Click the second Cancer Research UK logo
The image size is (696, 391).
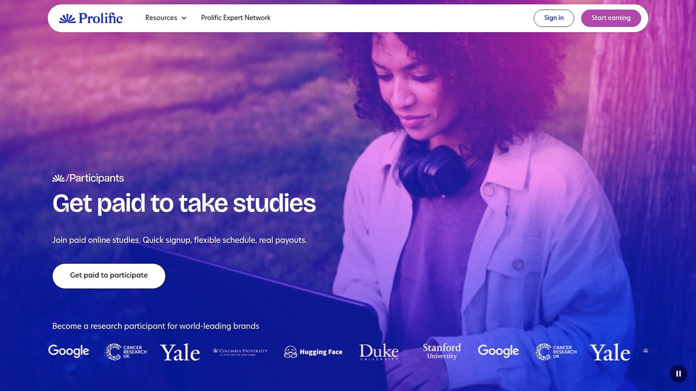[555, 351]
